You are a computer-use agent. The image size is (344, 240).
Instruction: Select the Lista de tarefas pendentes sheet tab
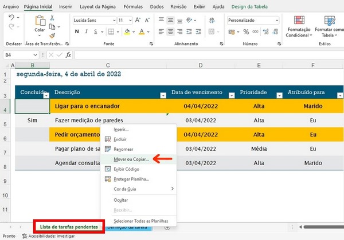coord(68,227)
